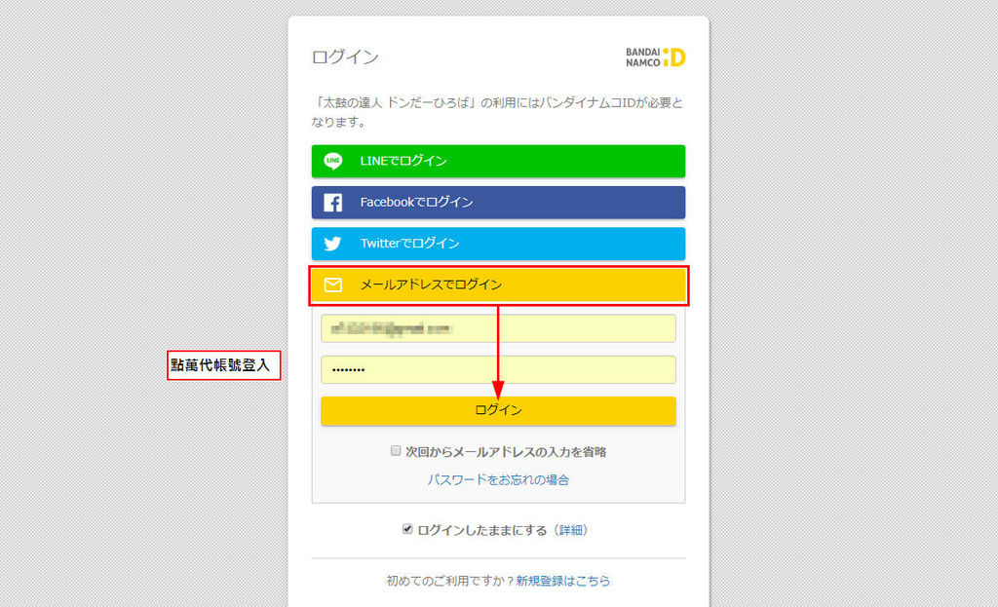Open 新規登録はこちら registration link
This screenshot has height=607, width=998.
[562, 581]
